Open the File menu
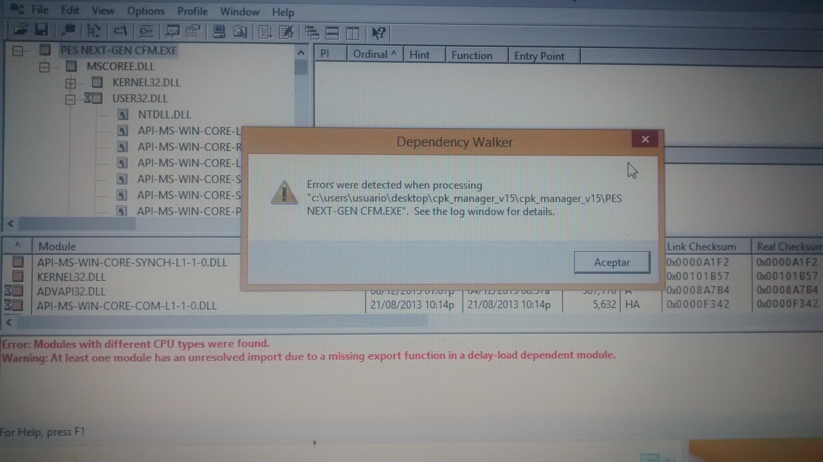Image resolution: width=823 pixels, height=462 pixels. click(x=40, y=10)
